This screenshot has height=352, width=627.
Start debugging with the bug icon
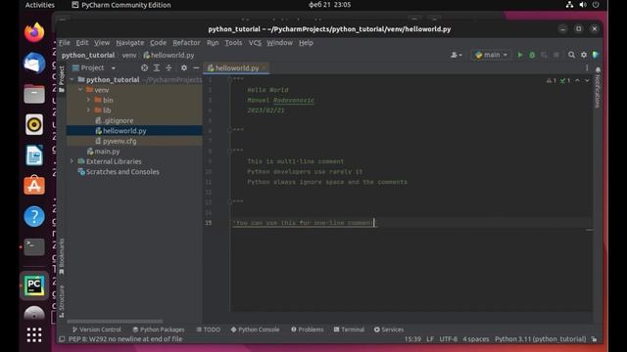[x=532, y=55]
